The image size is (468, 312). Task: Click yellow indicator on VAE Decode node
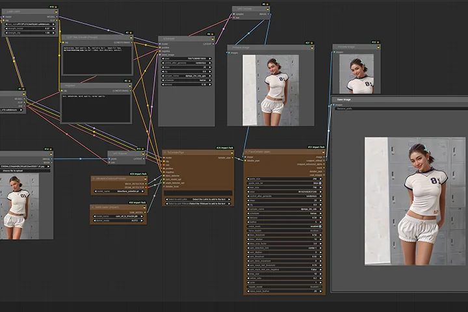coord(268,9)
